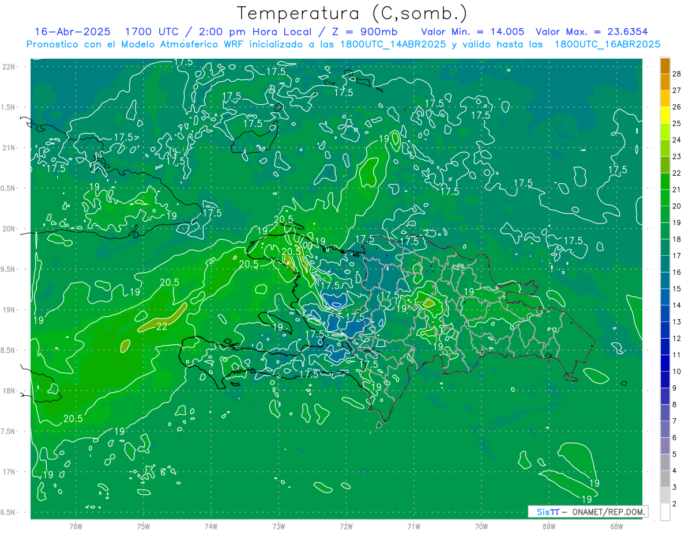
Task: Click the white swatch below 2 on the scale
Action: click(x=665, y=512)
